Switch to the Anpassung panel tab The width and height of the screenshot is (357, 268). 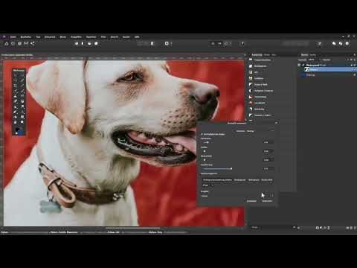(257, 55)
